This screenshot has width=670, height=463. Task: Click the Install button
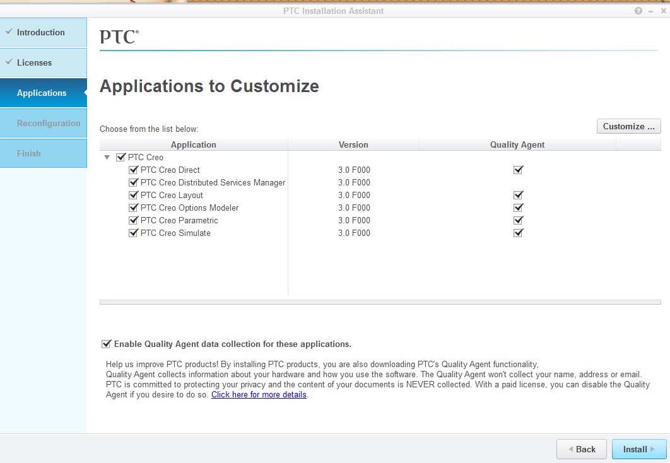pos(637,449)
